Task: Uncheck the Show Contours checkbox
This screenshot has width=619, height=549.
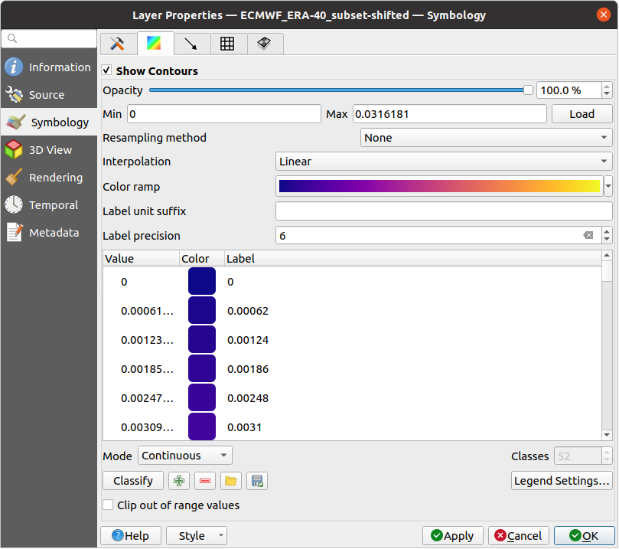Action: [x=108, y=70]
